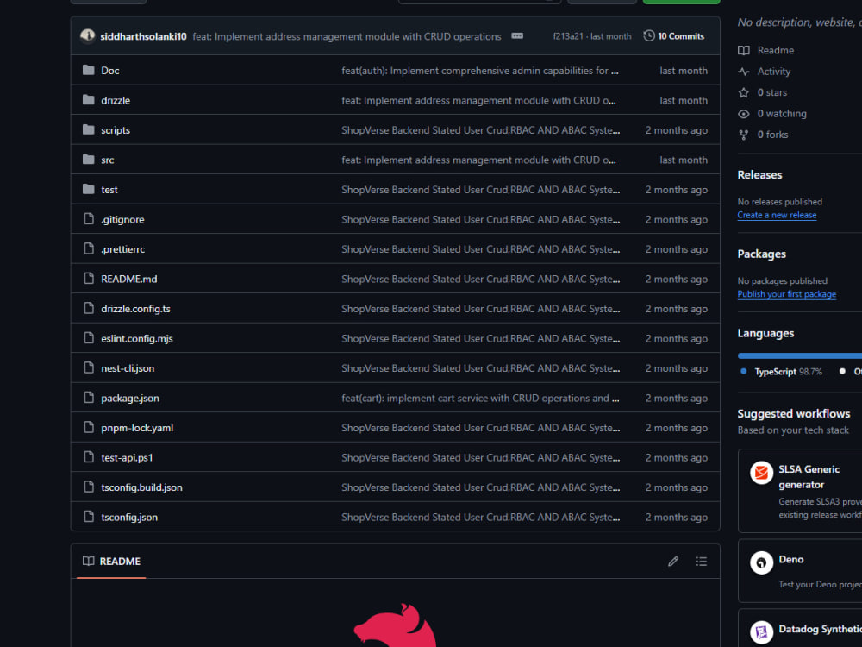Click the eye icon beside 0 watching
The width and height of the screenshot is (862, 647).
click(x=744, y=114)
